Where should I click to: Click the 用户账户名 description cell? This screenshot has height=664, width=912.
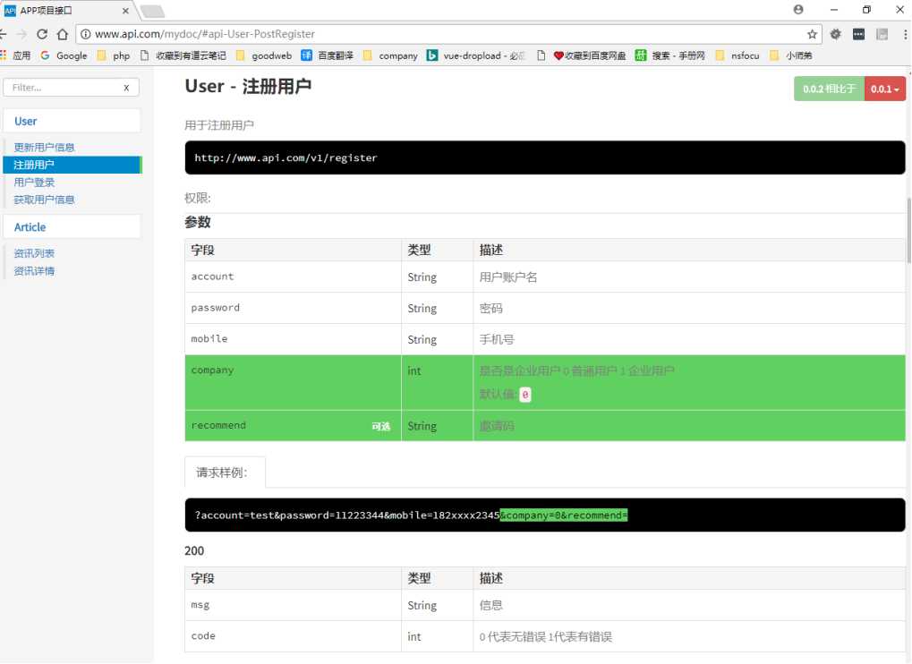click(x=689, y=277)
